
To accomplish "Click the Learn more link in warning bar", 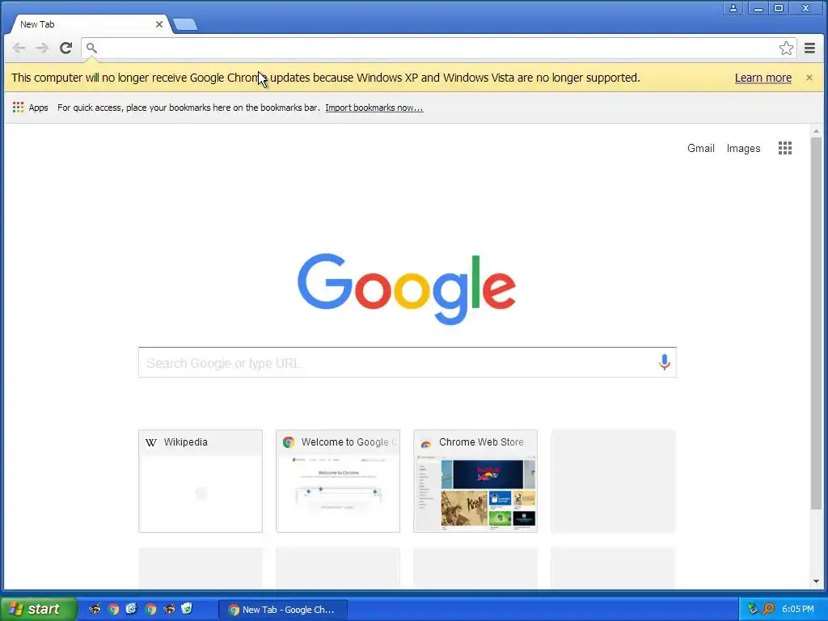I will 763,78.
